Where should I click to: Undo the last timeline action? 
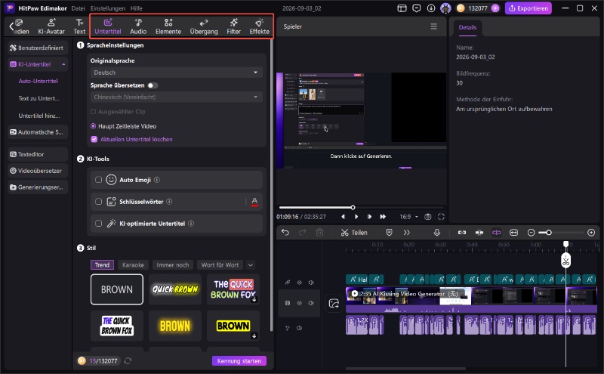pos(285,233)
